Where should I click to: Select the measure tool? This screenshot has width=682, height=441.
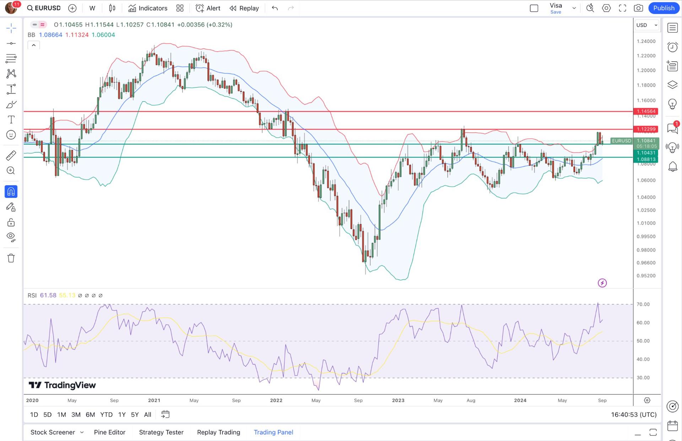(x=11, y=155)
